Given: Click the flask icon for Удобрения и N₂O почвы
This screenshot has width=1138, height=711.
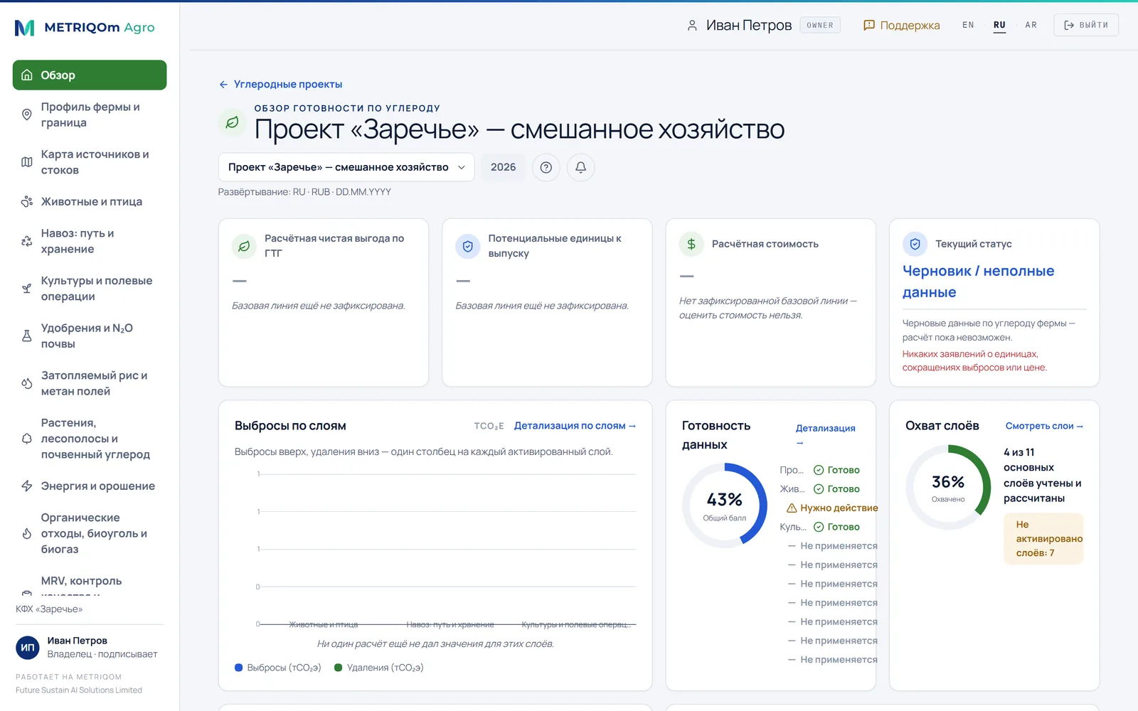Looking at the screenshot, I should click(27, 336).
